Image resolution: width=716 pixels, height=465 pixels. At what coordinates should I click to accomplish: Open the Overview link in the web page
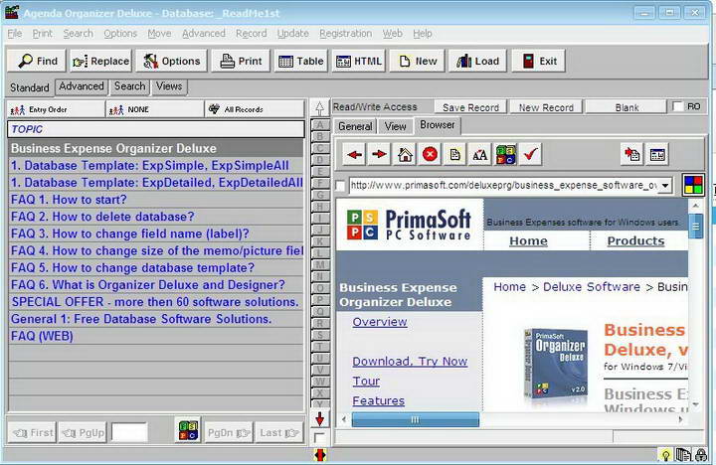point(380,322)
